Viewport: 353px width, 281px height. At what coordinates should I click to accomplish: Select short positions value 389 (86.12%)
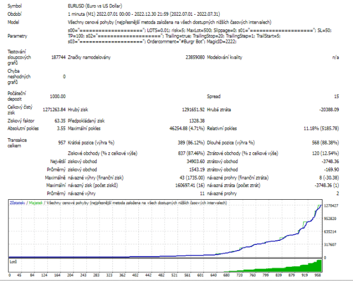click(191, 143)
